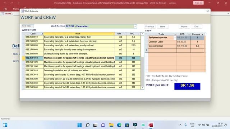Image resolution: width=230 pixels, height=129 pixels.
Task: Click the 022 250 code field
Action: click(28, 26)
